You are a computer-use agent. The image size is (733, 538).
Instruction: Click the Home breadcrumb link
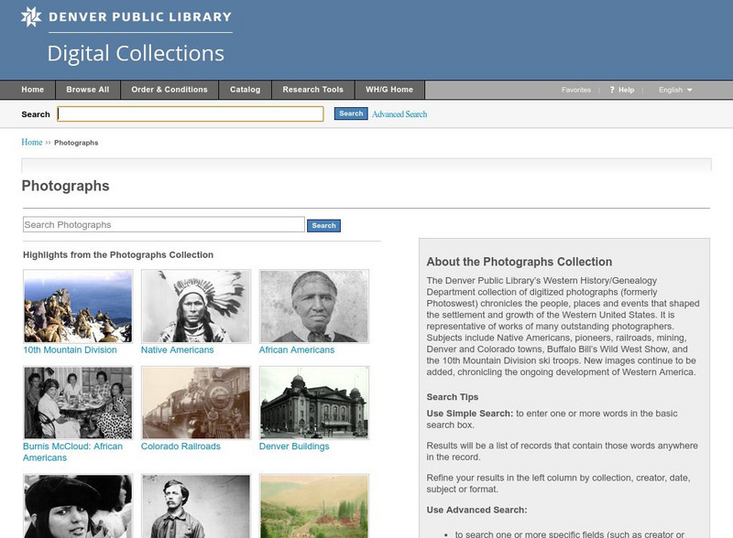click(32, 142)
